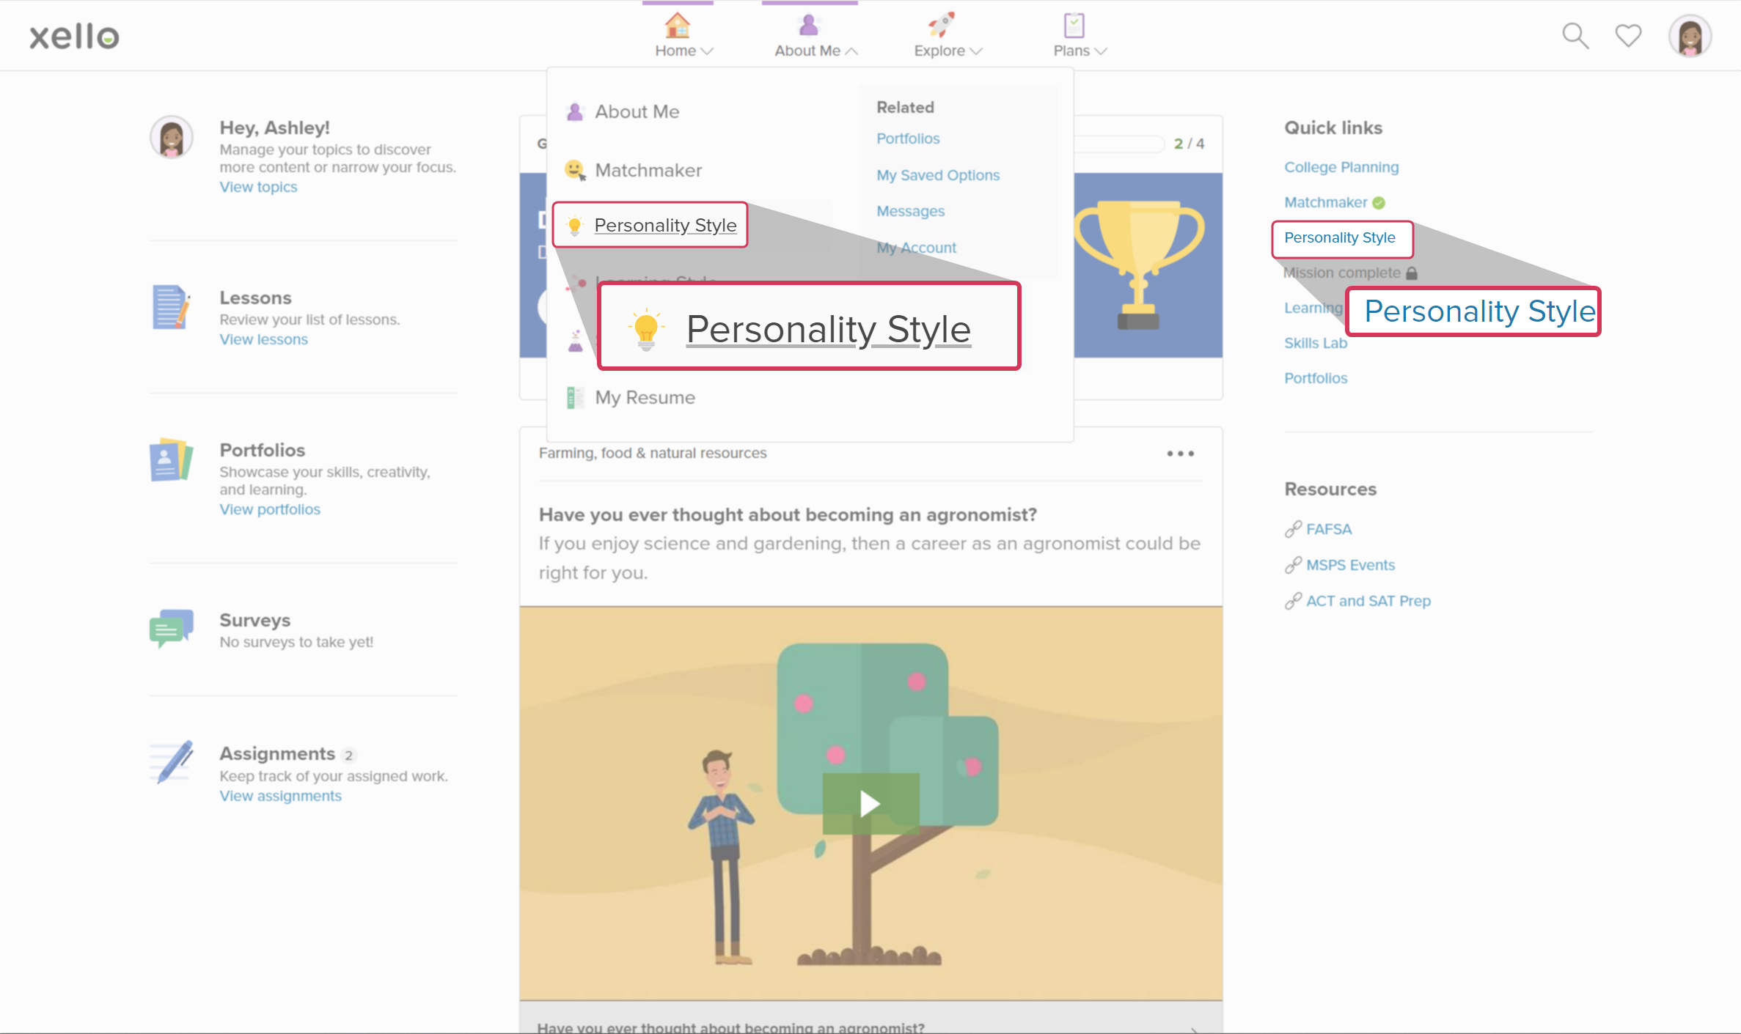Open College Planning quick link
1741x1034 pixels.
coord(1341,167)
